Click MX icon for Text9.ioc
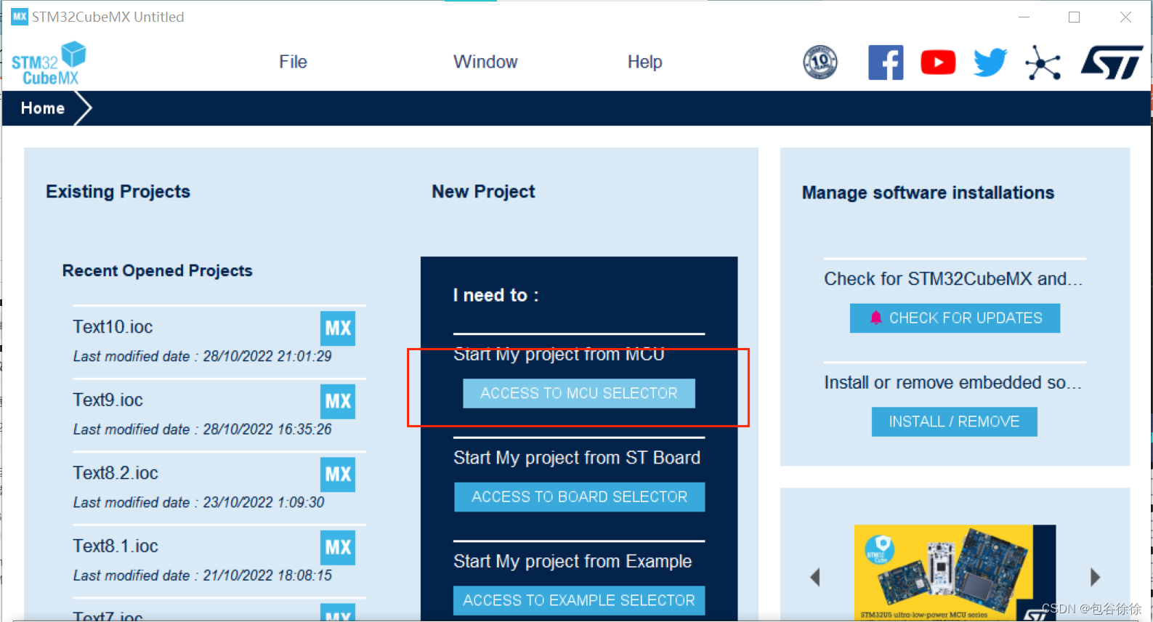 click(338, 401)
